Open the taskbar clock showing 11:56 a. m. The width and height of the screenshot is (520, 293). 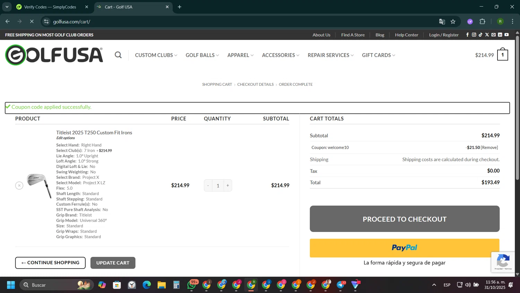[495, 285]
